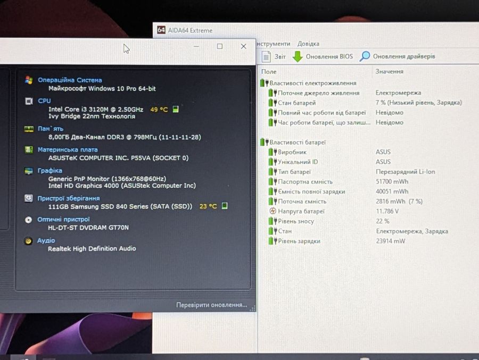Open the Аудіо section link
Screen dimensions: 479x360
[46, 240]
